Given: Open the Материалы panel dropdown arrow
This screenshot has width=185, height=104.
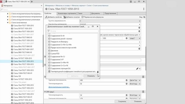Looking at the screenshot, I should (x=41, y=6).
